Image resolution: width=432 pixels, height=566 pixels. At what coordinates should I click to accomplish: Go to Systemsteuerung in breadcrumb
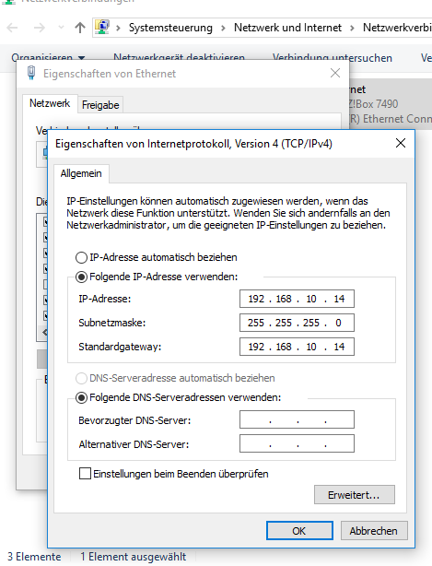pyautogui.click(x=170, y=28)
